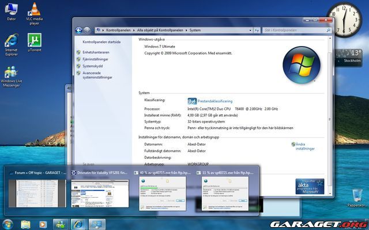Open Windows Media Player from taskbar
Viewport: 369px width, 230px height.
coord(43,223)
